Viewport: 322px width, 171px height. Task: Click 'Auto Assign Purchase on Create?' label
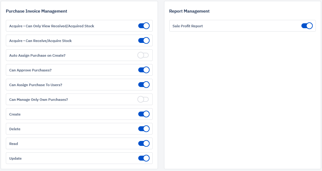point(37,55)
